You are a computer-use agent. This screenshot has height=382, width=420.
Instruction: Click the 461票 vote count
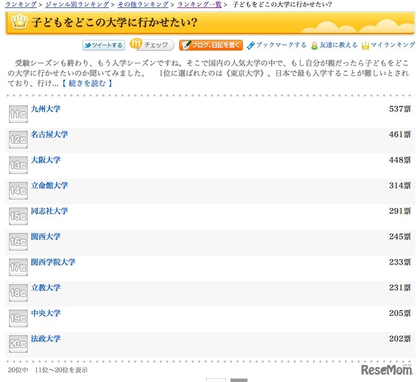(x=400, y=134)
